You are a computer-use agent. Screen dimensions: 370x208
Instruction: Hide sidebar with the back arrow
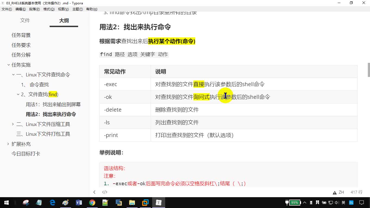click(94, 192)
